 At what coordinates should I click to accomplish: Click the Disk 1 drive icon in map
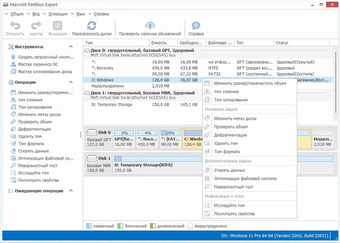(x=92, y=158)
